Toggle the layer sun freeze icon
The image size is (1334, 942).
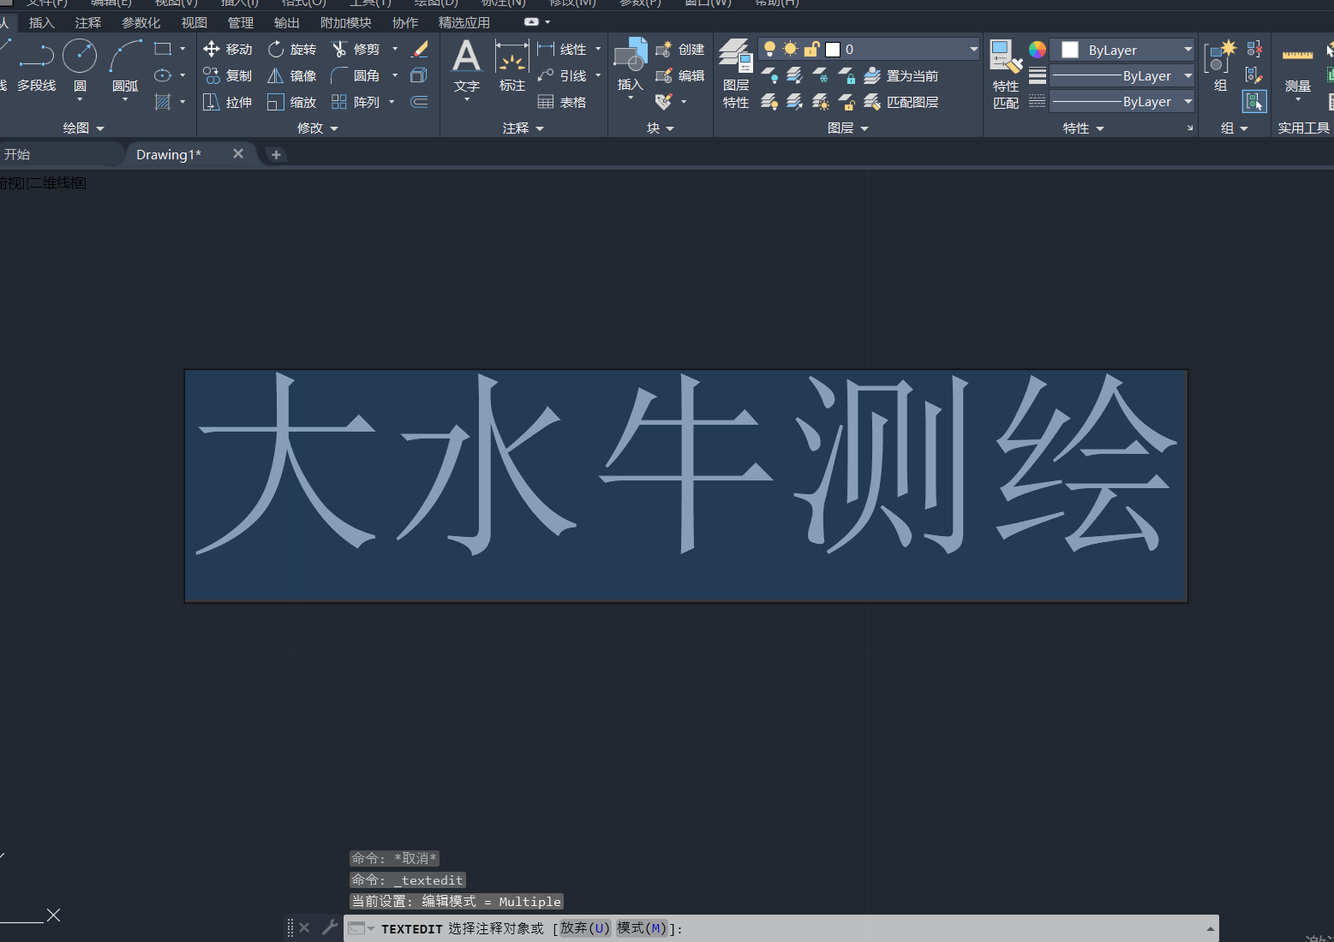pos(789,49)
